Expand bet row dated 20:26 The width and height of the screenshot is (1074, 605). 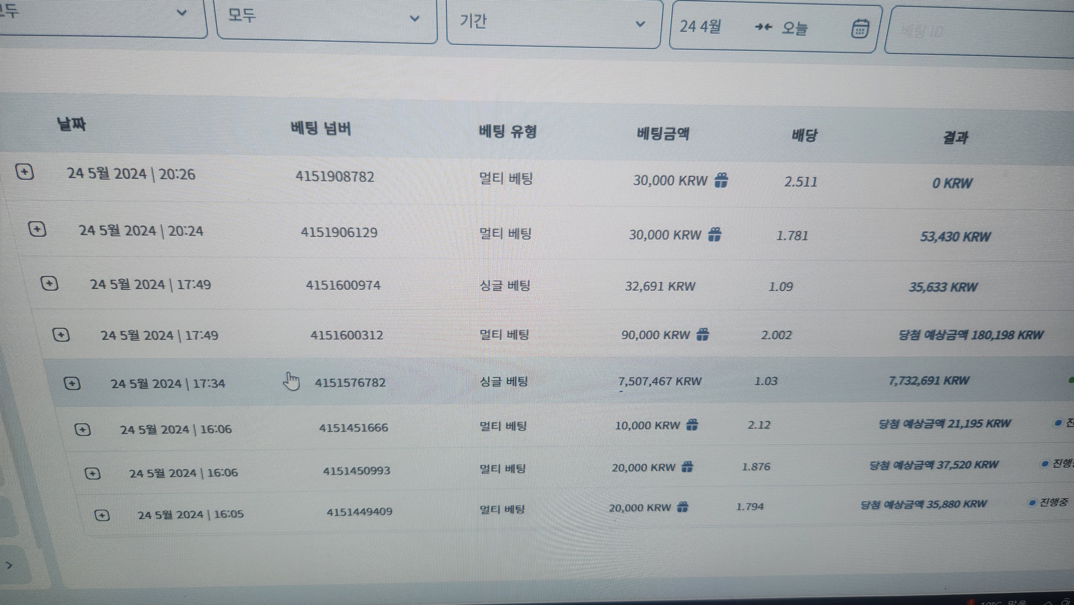[x=25, y=171]
